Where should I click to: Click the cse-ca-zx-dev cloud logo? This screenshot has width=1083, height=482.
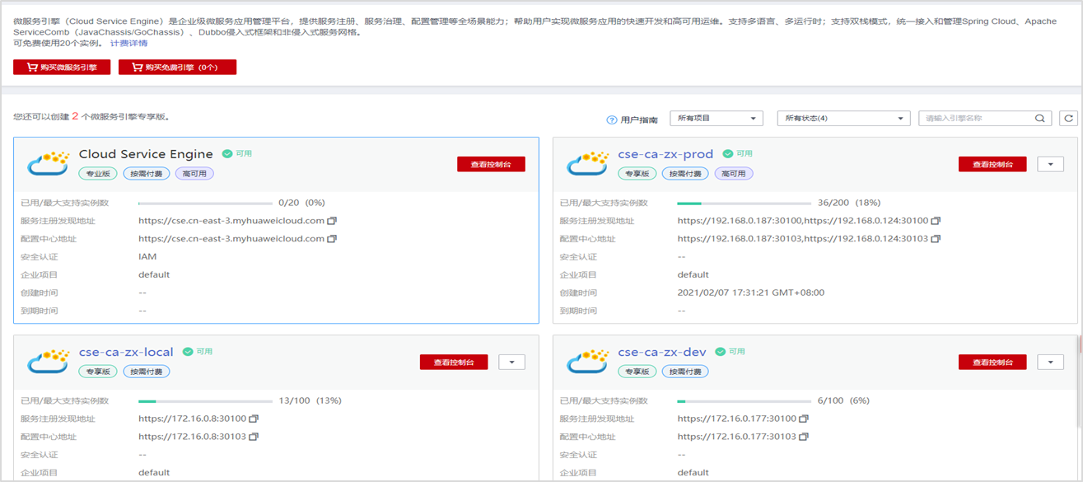(x=588, y=361)
